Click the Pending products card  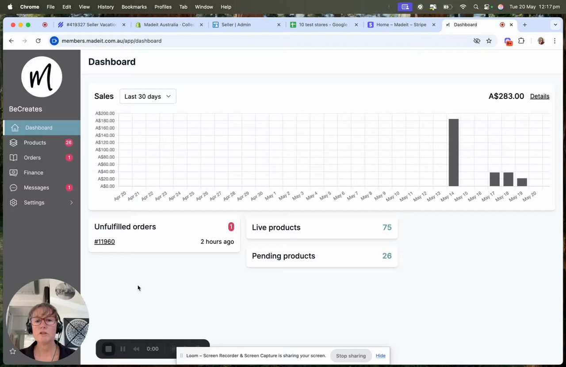[x=321, y=256]
